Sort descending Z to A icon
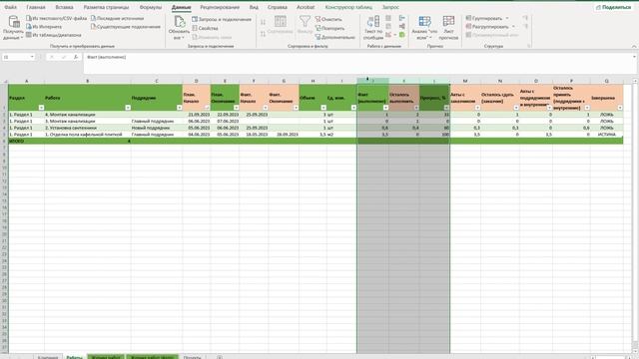Screen dimensions: 639x359 [x=264, y=34]
